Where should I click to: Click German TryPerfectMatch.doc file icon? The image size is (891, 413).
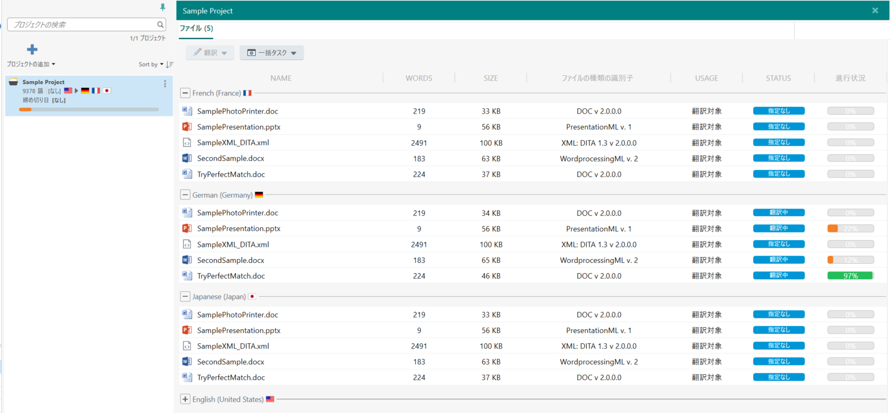(x=187, y=276)
